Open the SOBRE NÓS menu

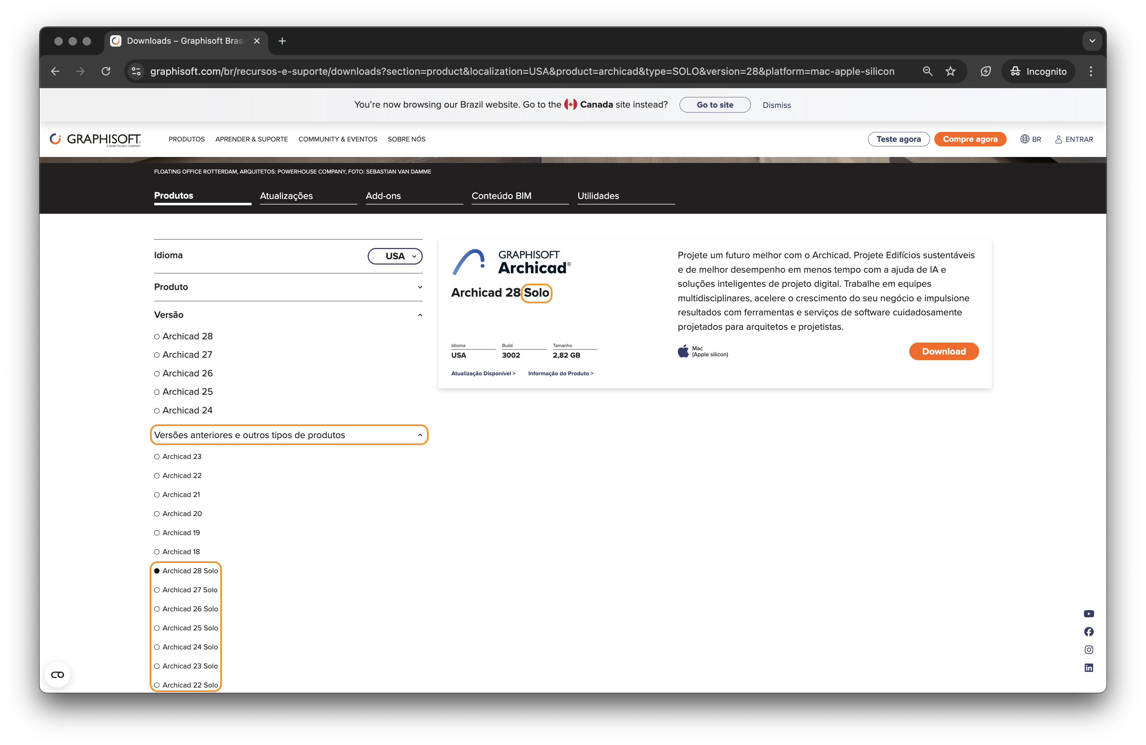(406, 139)
